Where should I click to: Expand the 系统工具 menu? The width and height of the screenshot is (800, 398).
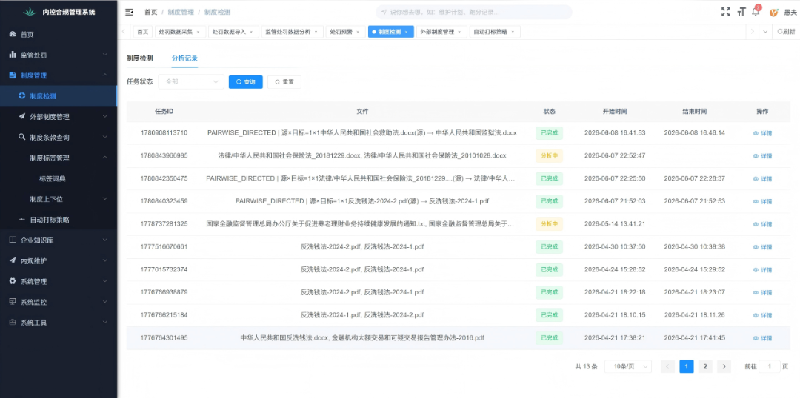(x=59, y=323)
